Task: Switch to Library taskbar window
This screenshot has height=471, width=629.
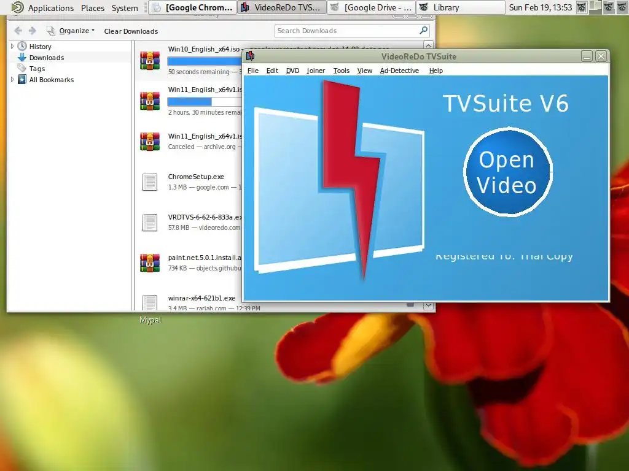Action: click(x=461, y=7)
